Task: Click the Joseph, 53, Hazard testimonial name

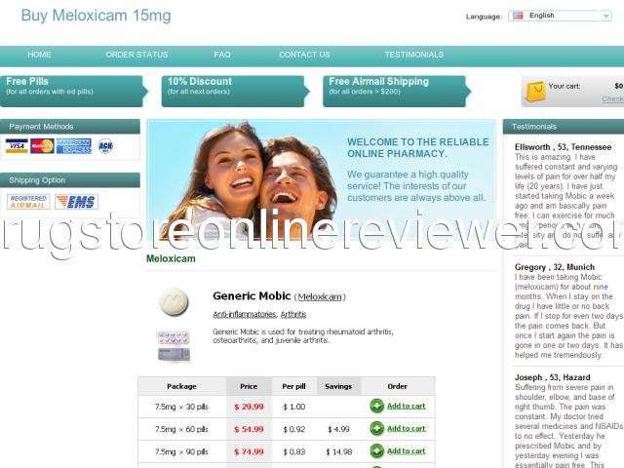Action: [x=553, y=377]
